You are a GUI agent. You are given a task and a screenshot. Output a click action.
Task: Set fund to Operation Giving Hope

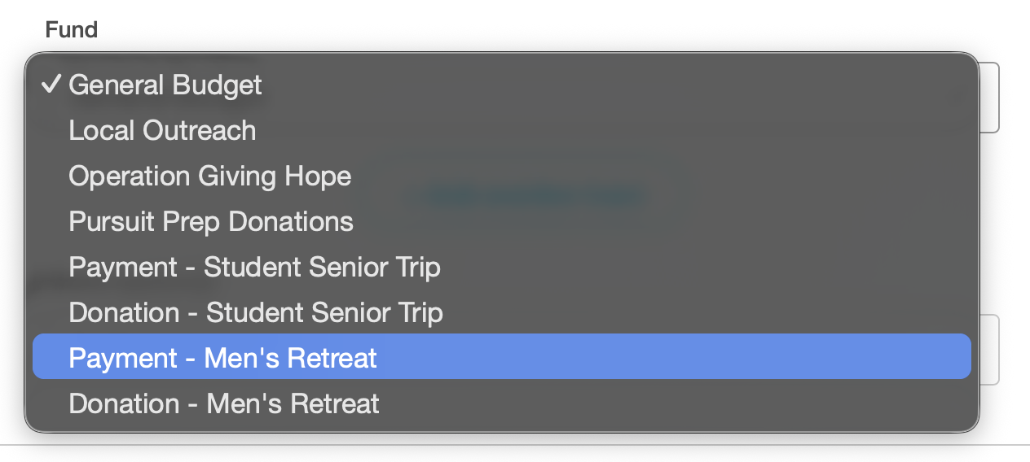pos(209,177)
